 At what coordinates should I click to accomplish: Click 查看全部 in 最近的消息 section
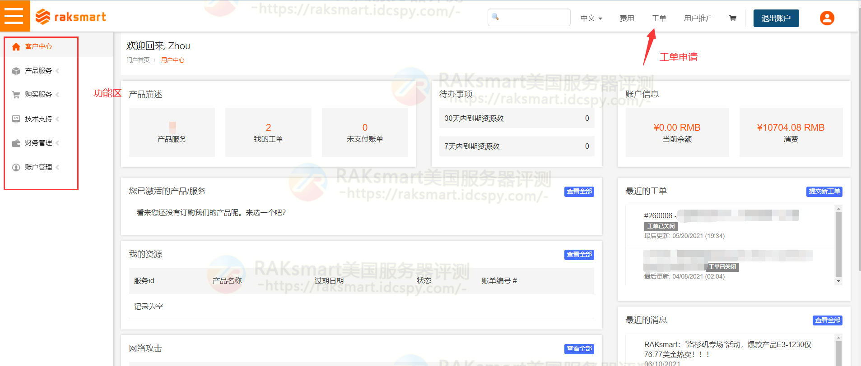pos(828,320)
